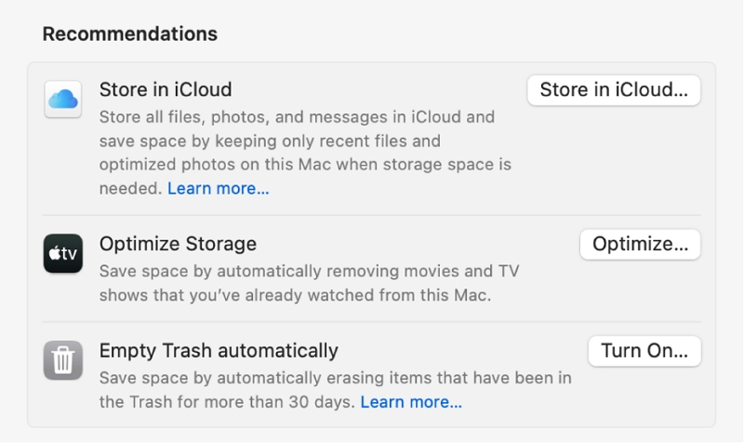744x443 pixels.
Task: Select the Optimize Storage title text
Action: coord(178,244)
